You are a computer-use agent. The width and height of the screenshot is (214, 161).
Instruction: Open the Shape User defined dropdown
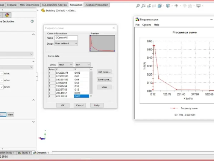point(66,43)
